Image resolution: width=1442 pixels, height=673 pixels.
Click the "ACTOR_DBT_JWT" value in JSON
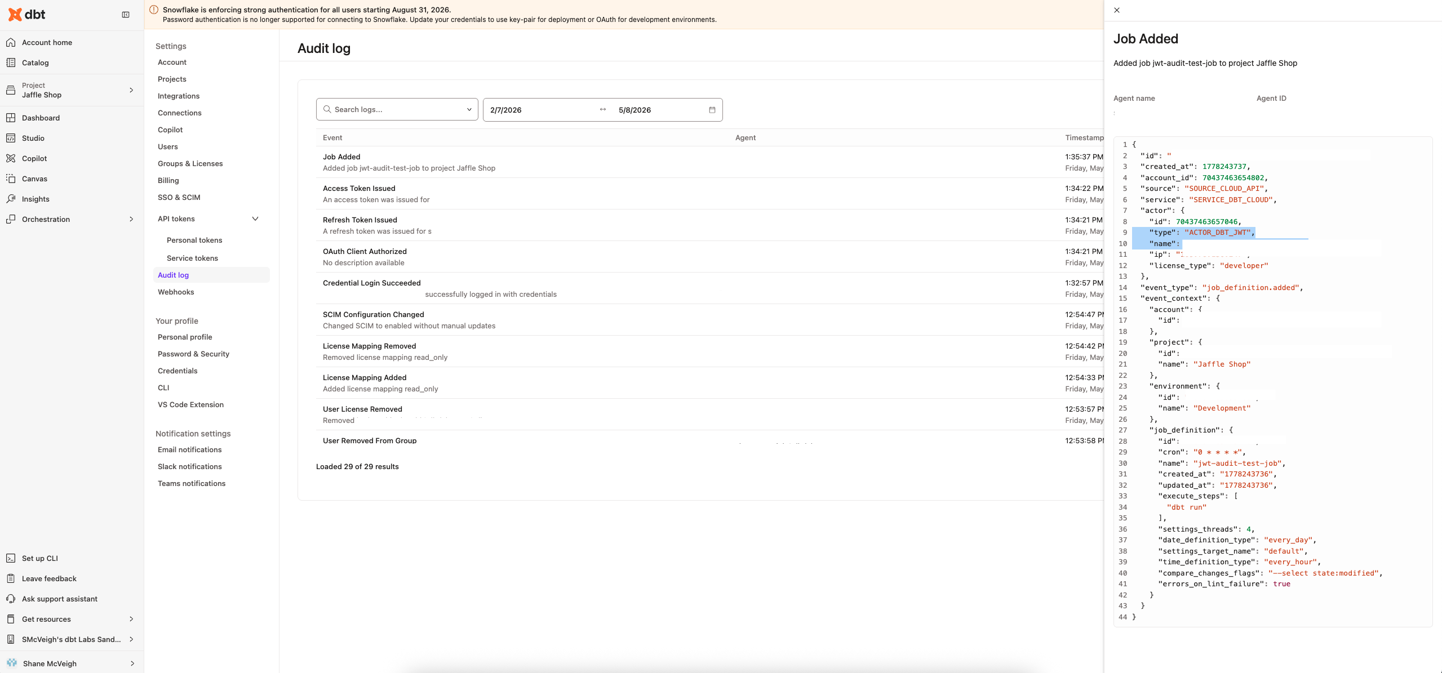point(1217,233)
